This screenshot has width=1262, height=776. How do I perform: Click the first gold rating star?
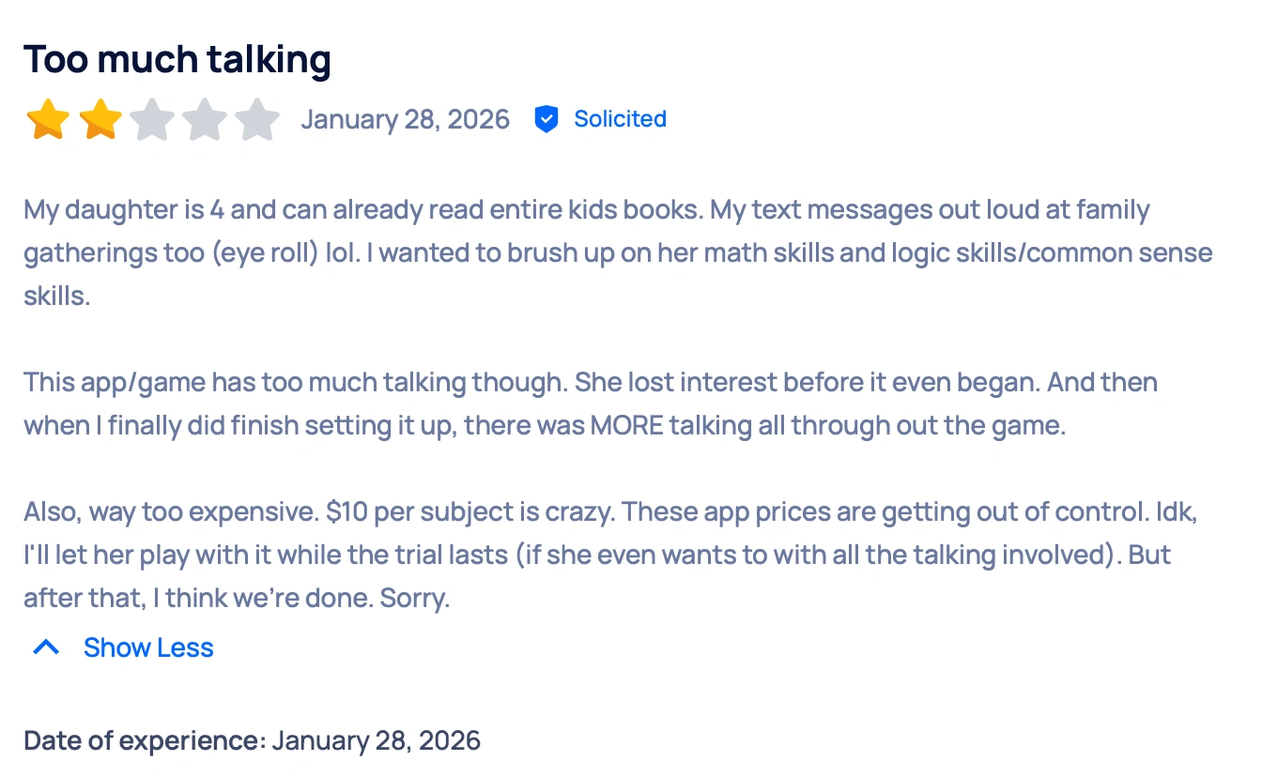click(x=48, y=120)
